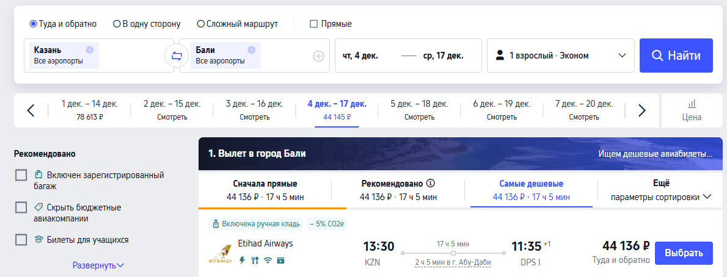The image size is (727, 277).
Task: Enable Прямые direct flights checkbox
Action: [314, 24]
